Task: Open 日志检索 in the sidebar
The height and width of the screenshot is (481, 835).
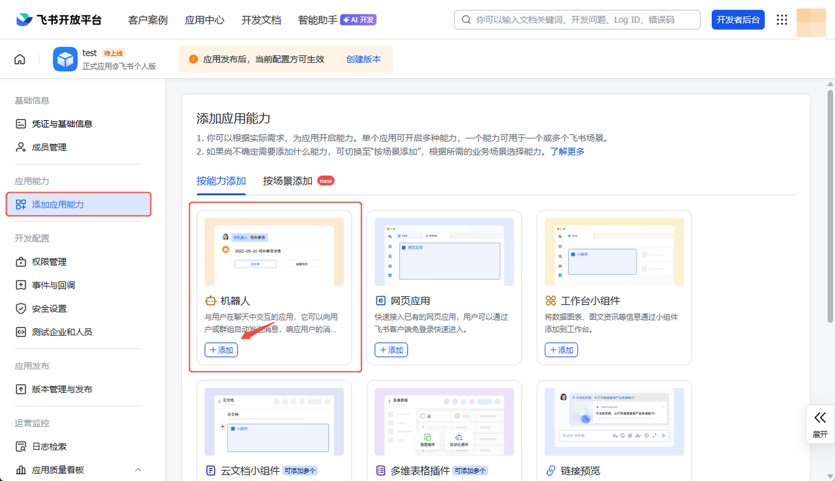Action: pyautogui.click(x=49, y=447)
